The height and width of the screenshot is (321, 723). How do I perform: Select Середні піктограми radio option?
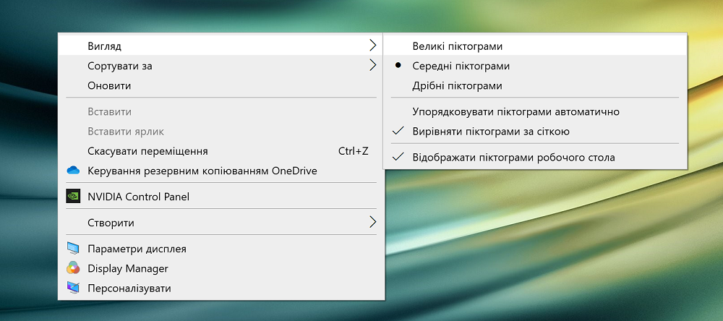(x=461, y=66)
